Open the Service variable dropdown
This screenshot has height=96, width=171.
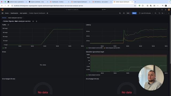click(x=15, y=18)
